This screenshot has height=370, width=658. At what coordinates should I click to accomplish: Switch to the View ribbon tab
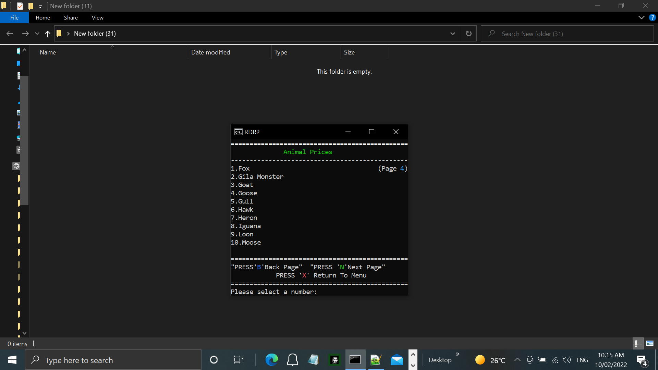pyautogui.click(x=97, y=17)
